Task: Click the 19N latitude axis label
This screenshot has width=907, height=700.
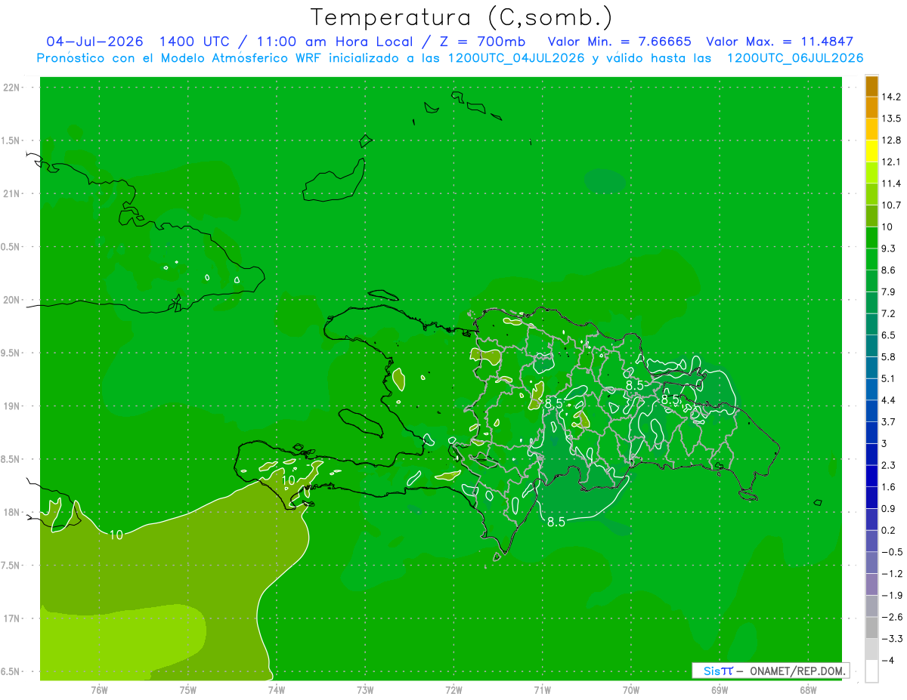Action: pyautogui.click(x=12, y=406)
